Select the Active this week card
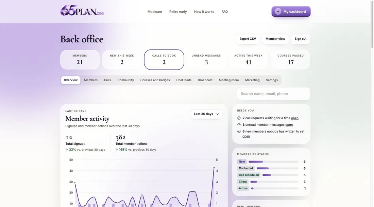The height and width of the screenshot is (207, 374). click(x=248, y=60)
